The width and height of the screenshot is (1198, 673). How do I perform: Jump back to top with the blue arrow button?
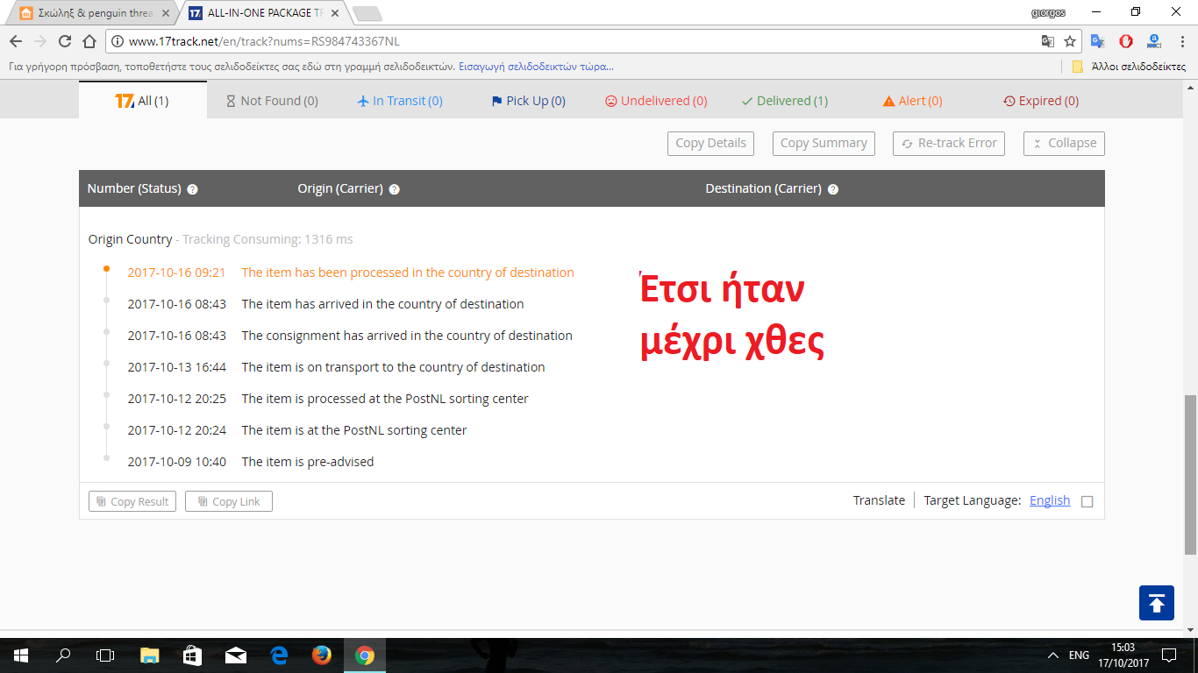click(1157, 603)
